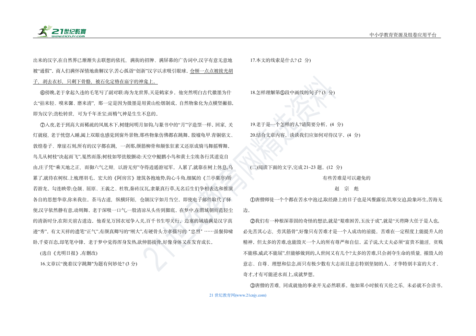This screenshot has width=476, height=336.
Task: Click the author name 赵宗彪
Action: point(347,189)
